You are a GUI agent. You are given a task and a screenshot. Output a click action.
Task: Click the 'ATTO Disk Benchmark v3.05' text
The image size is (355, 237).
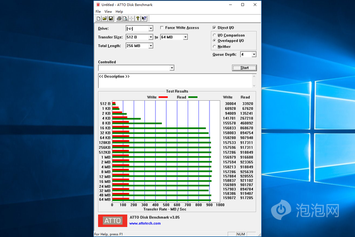155,217
